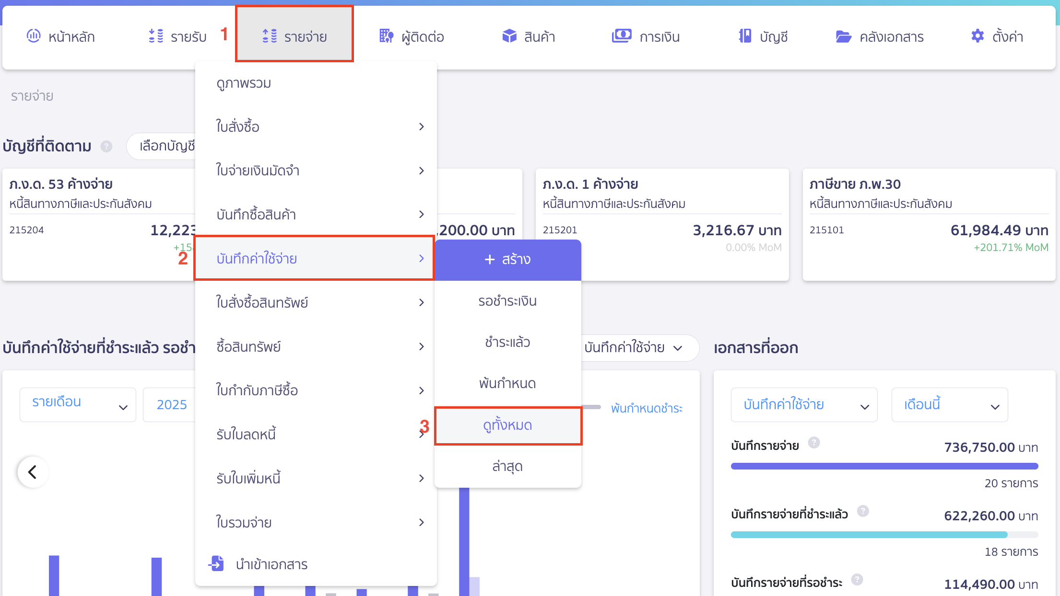Open the ภาษีขาย ภ.พ.30 card
This screenshot has height=596, width=1060.
[x=929, y=225]
